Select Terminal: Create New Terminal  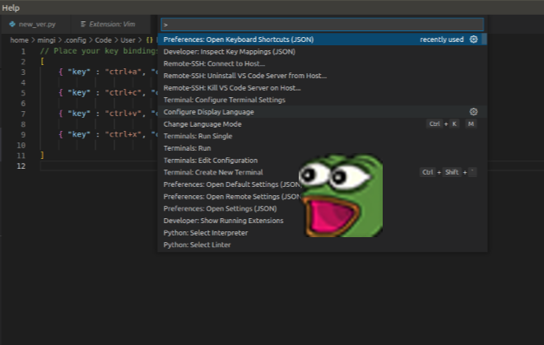(323, 172)
